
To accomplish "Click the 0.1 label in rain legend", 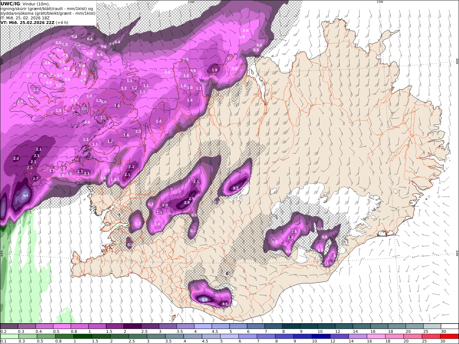I will click(x=3, y=341).
